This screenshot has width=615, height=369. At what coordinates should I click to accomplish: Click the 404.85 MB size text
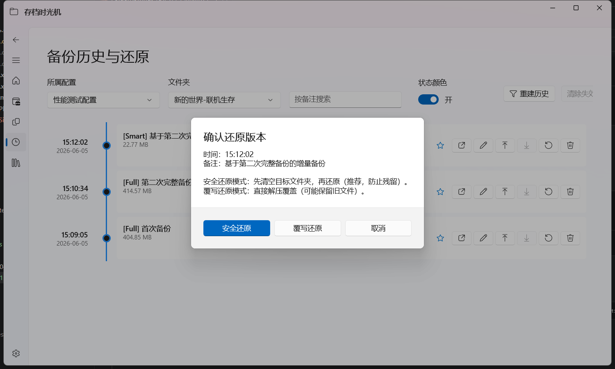click(137, 237)
